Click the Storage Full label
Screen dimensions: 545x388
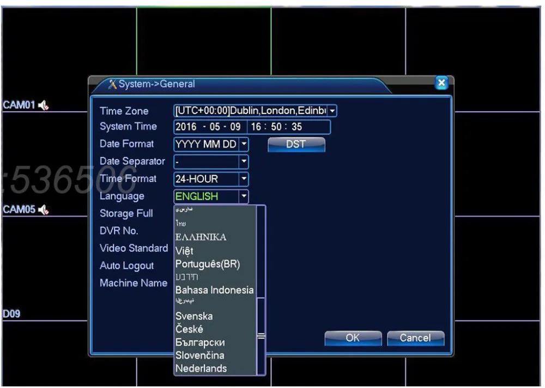coord(126,213)
